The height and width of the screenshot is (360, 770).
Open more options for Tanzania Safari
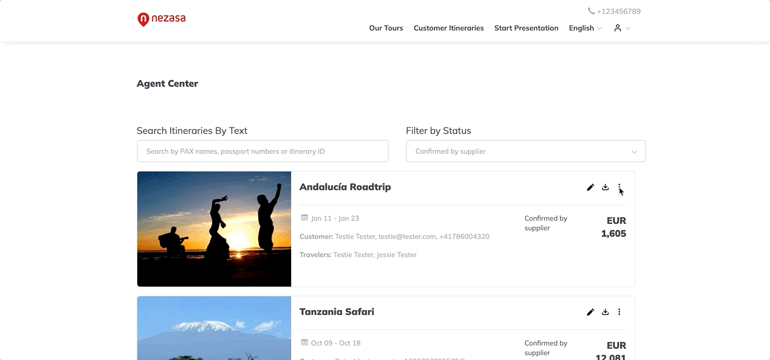[x=619, y=312]
